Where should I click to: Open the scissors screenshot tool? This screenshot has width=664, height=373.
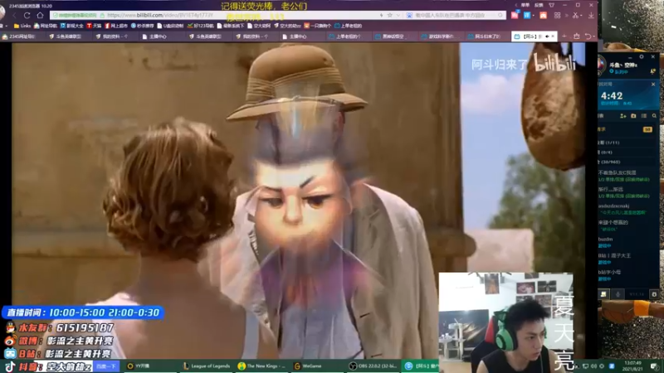(x=575, y=15)
